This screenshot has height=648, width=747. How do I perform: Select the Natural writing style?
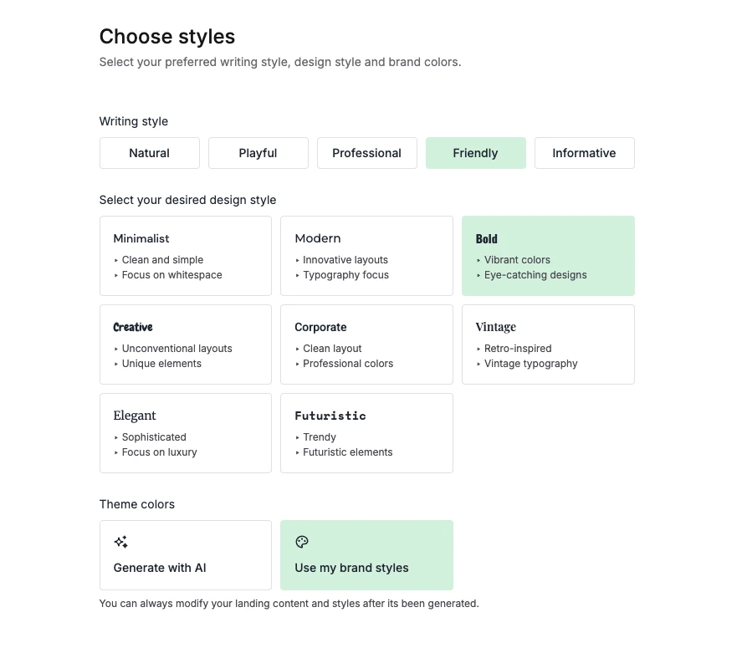click(x=149, y=153)
